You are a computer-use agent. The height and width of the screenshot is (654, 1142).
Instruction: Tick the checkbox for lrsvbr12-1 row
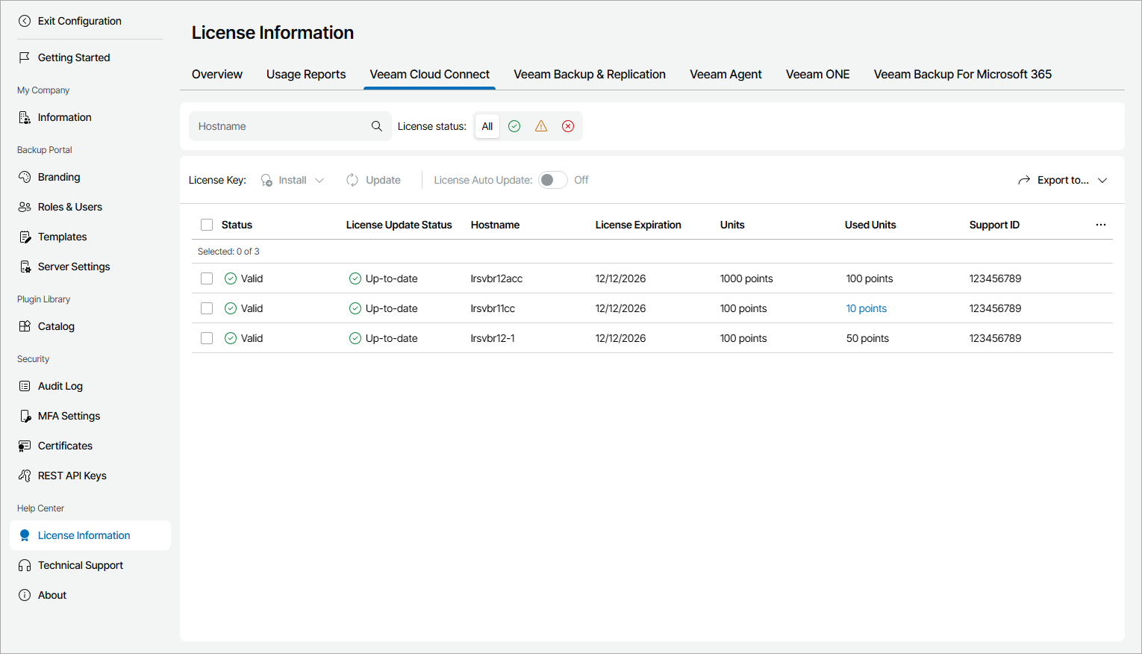point(207,338)
